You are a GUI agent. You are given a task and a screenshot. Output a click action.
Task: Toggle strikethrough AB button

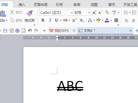coord(65,20)
